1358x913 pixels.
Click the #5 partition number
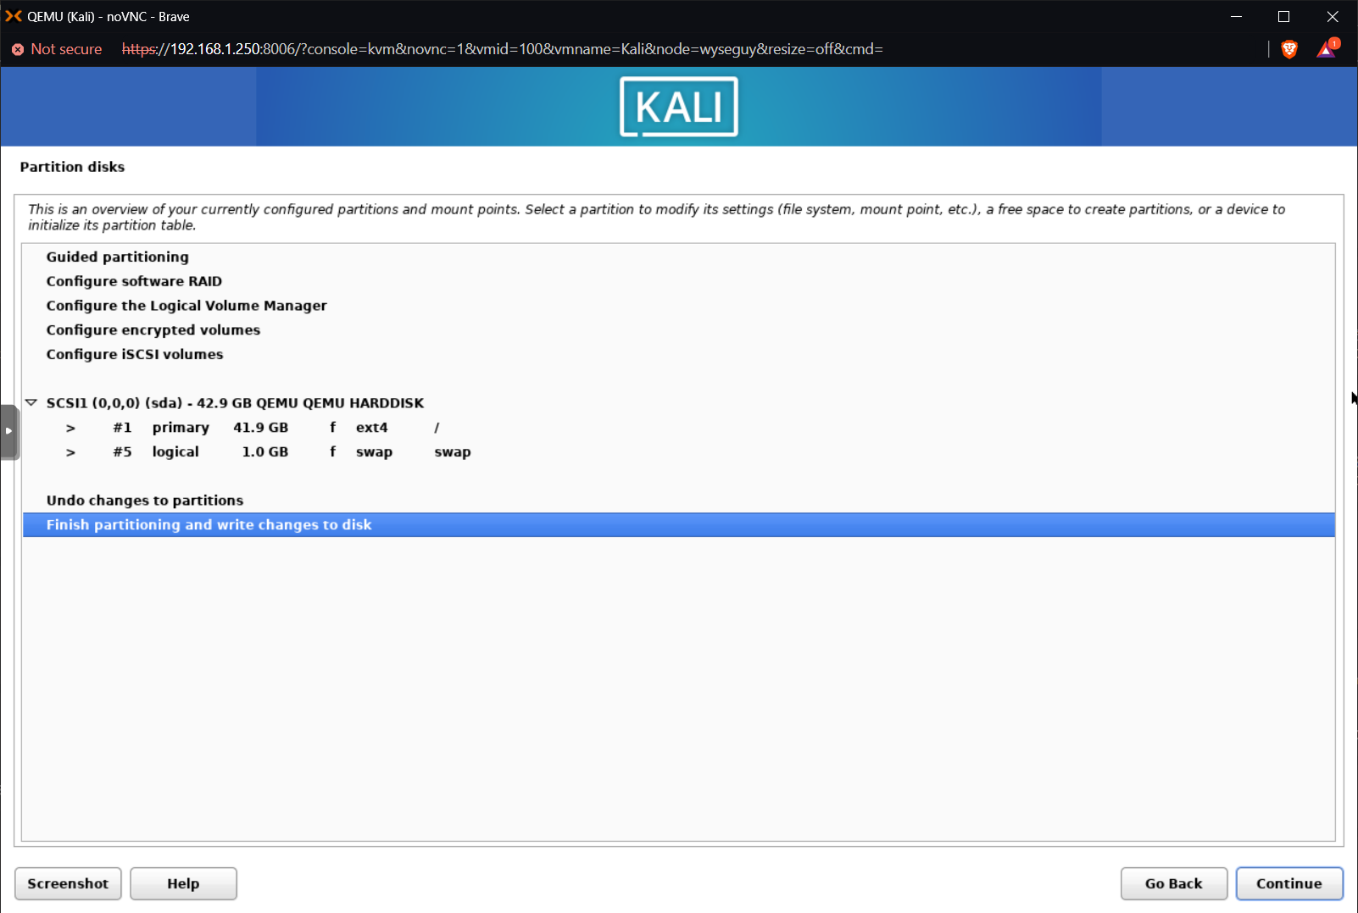122,452
